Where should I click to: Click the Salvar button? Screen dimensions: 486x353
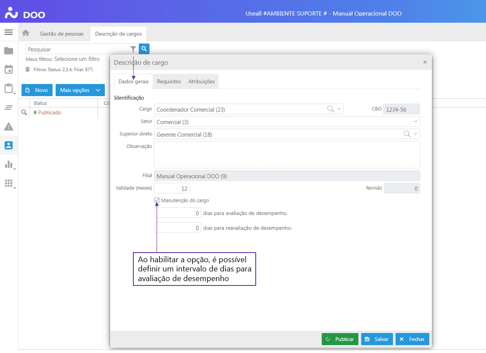[377, 339]
